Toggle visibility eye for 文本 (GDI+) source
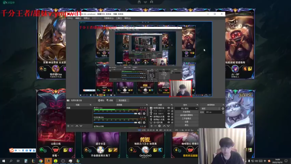 [169, 114]
